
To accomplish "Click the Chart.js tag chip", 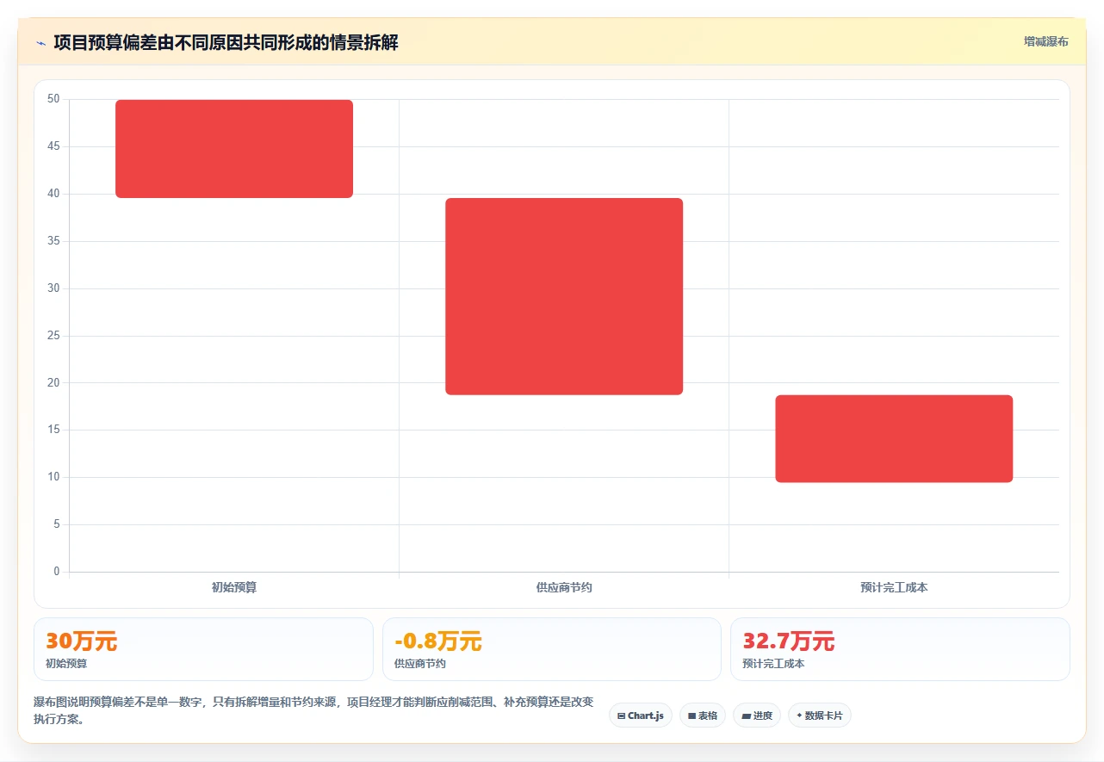I will coord(641,716).
